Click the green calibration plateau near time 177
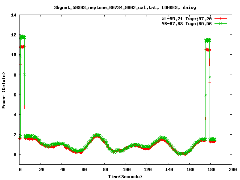Screen dimensions: 240x180 pyautogui.click(x=208, y=40)
